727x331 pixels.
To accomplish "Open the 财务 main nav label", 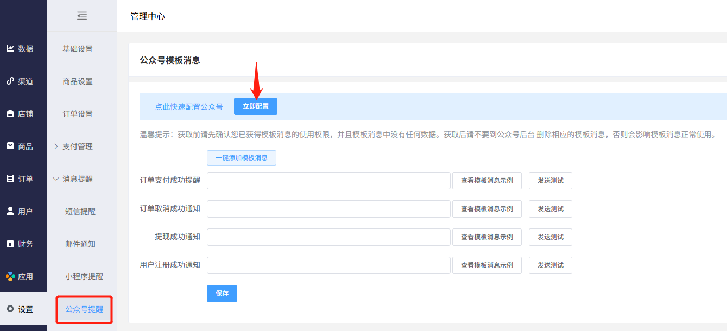I will pos(26,244).
